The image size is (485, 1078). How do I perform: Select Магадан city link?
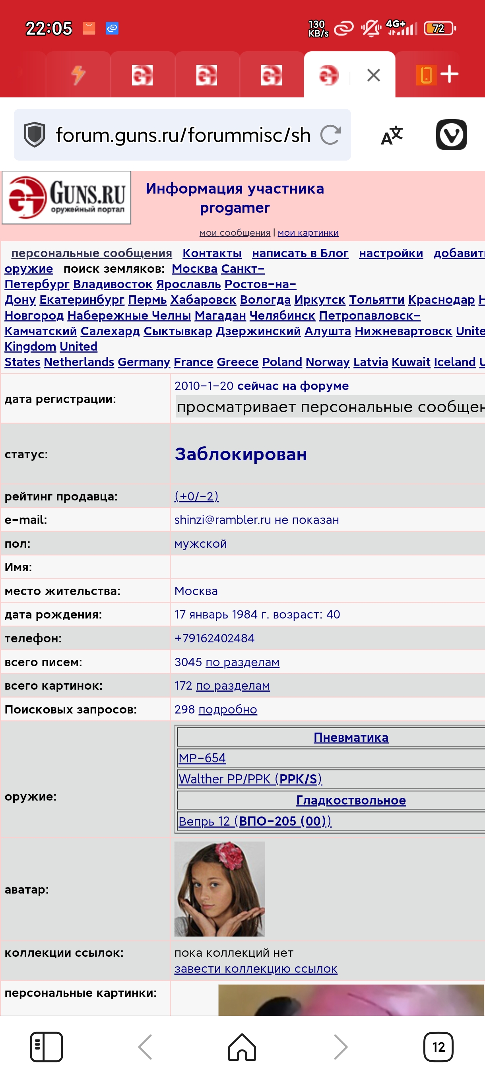coord(220,316)
